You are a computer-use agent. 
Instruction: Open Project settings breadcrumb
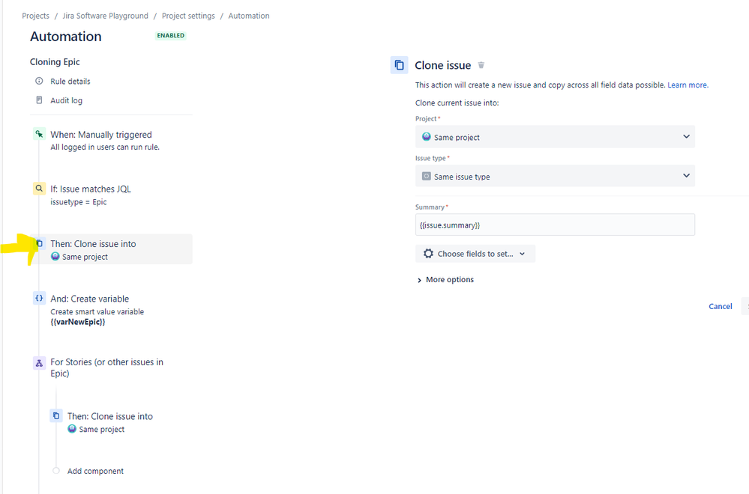[x=188, y=16]
